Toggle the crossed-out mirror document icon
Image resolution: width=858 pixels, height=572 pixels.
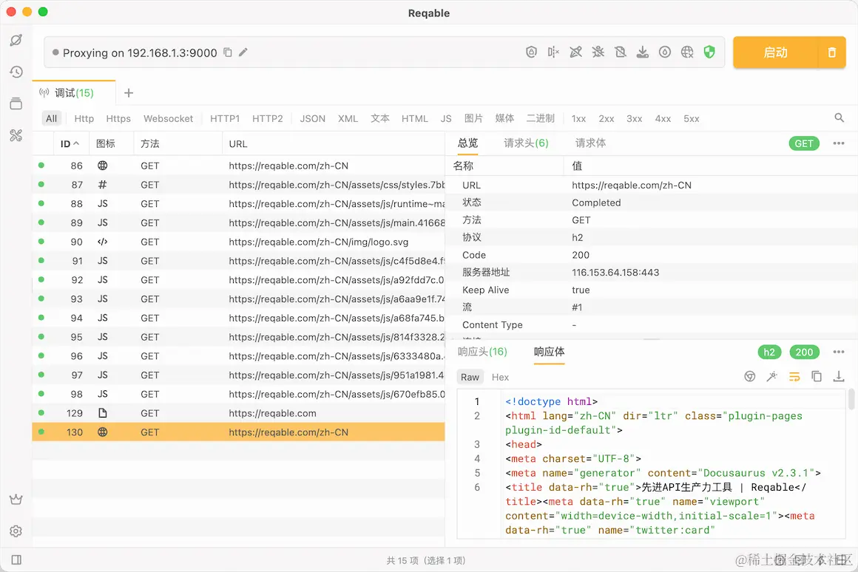pyautogui.click(x=620, y=52)
